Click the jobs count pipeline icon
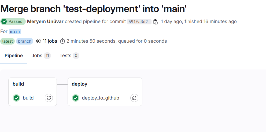 click(x=39, y=41)
